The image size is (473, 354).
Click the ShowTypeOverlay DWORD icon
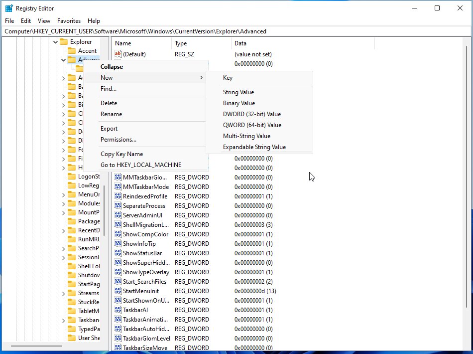118,272
